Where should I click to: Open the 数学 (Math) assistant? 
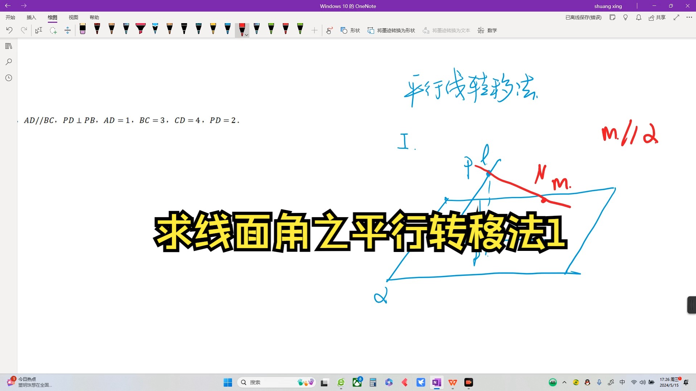(x=487, y=30)
